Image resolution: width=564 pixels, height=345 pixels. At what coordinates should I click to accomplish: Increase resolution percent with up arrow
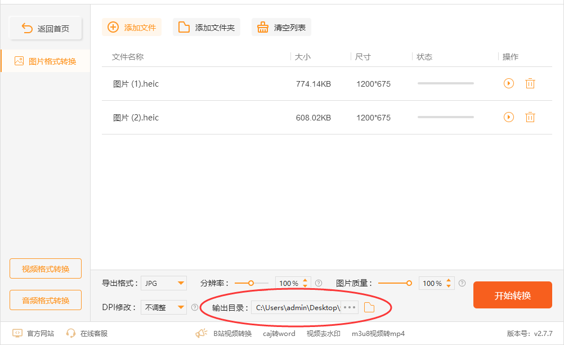pyautogui.click(x=305, y=280)
